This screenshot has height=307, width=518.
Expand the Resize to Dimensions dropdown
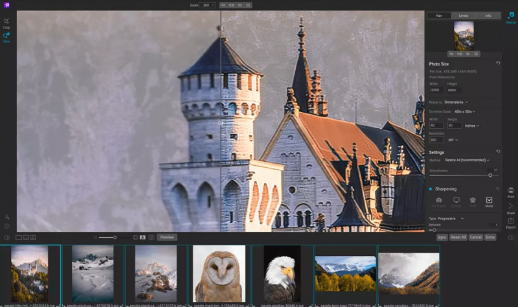(x=456, y=102)
